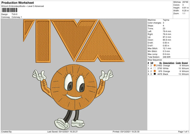The width and height of the screenshot is (190, 134).
Task: Click the Max Stitch value '12.1 mm'
Action: (167, 48)
